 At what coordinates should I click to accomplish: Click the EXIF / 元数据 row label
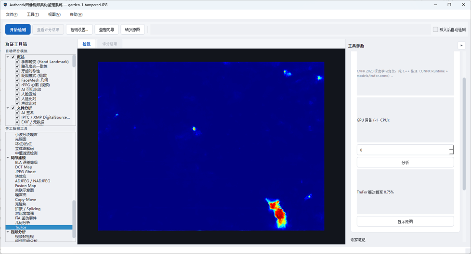[33, 122]
